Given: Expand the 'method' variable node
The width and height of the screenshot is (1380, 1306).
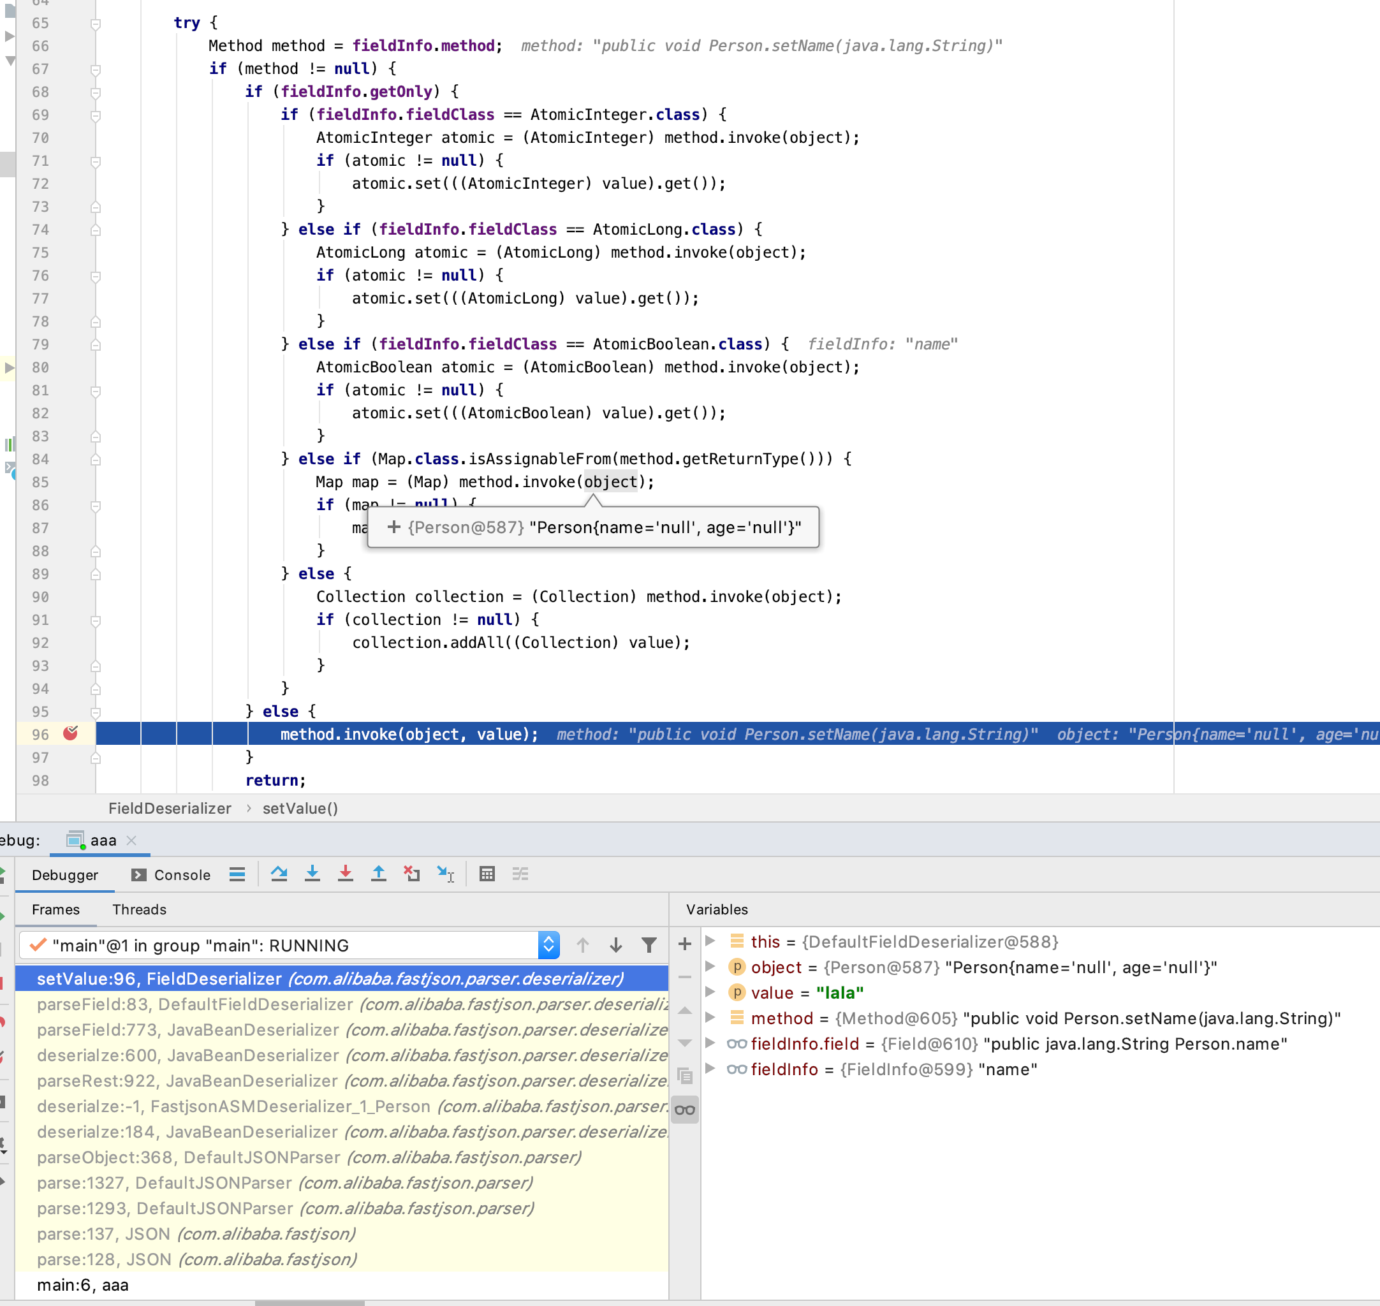Looking at the screenshot, I should point(710,1018).
